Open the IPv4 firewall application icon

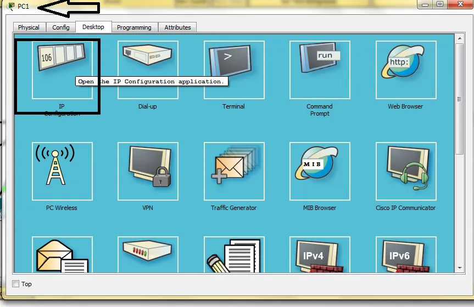click(x=320, y=254)
